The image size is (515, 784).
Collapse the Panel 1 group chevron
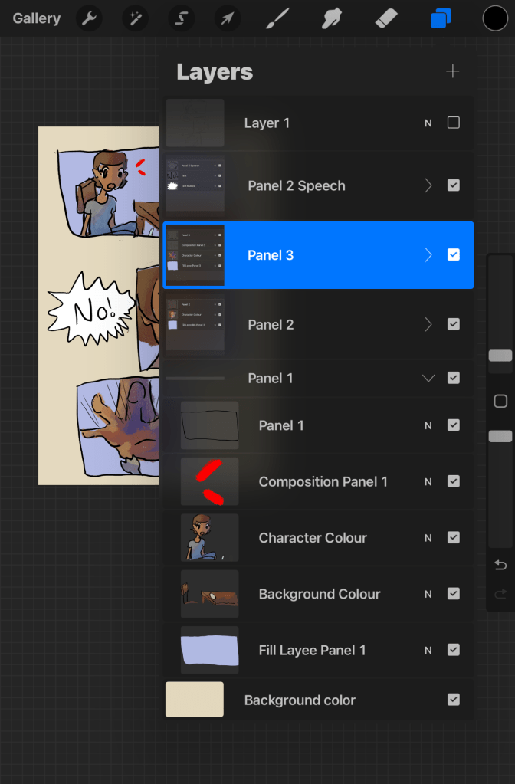(x=428, y=378)
